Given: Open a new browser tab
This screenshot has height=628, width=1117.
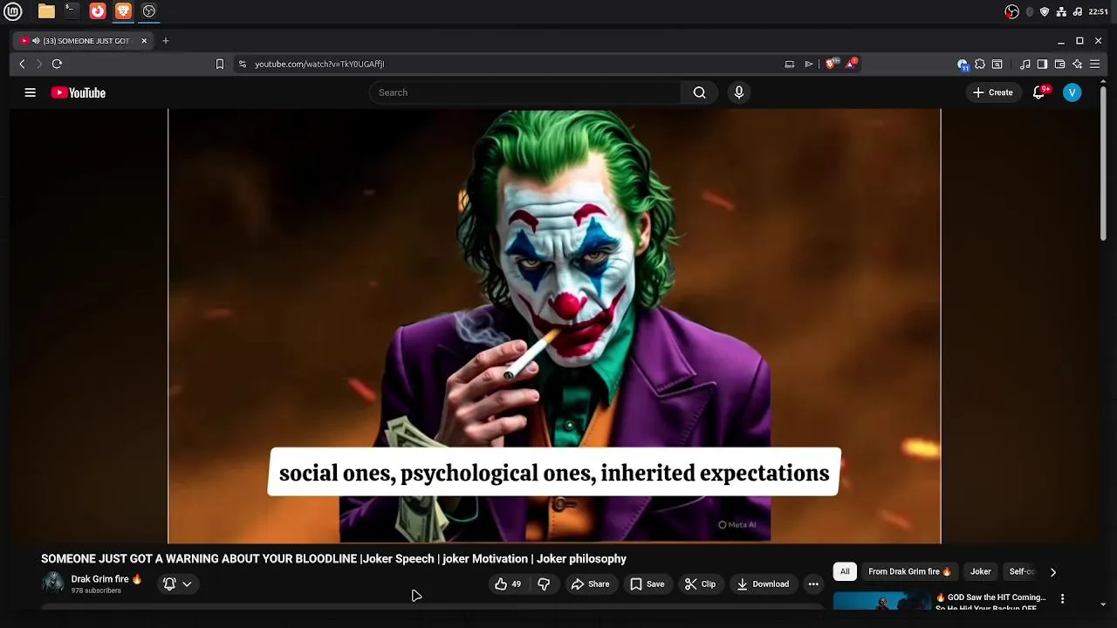Looking at the screenshot, I should (x=166, y=41).
